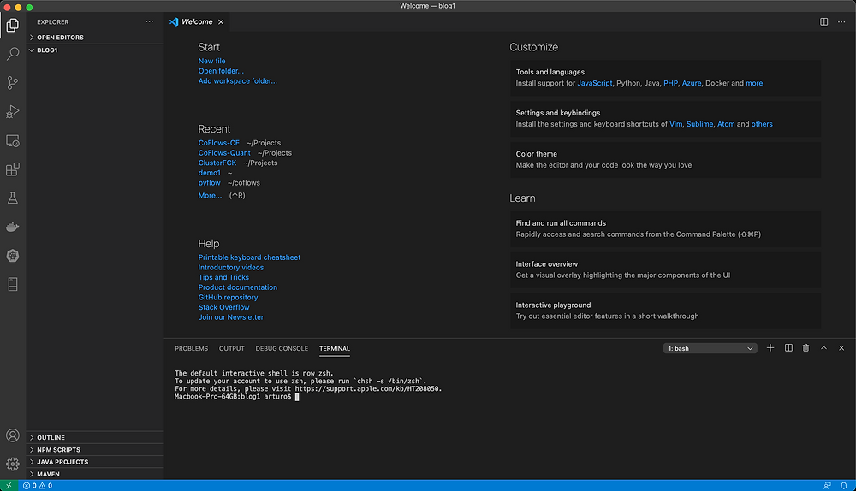This screenshot has width=856, height=491.
Task: Switch to the Debug Console tab
Action: click(282, 349)
